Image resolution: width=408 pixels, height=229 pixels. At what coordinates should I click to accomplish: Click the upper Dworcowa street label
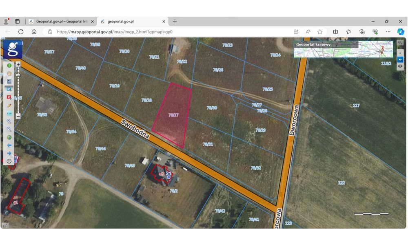294,120
